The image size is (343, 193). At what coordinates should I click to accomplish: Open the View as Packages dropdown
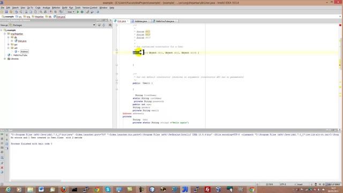click(53, 25)
